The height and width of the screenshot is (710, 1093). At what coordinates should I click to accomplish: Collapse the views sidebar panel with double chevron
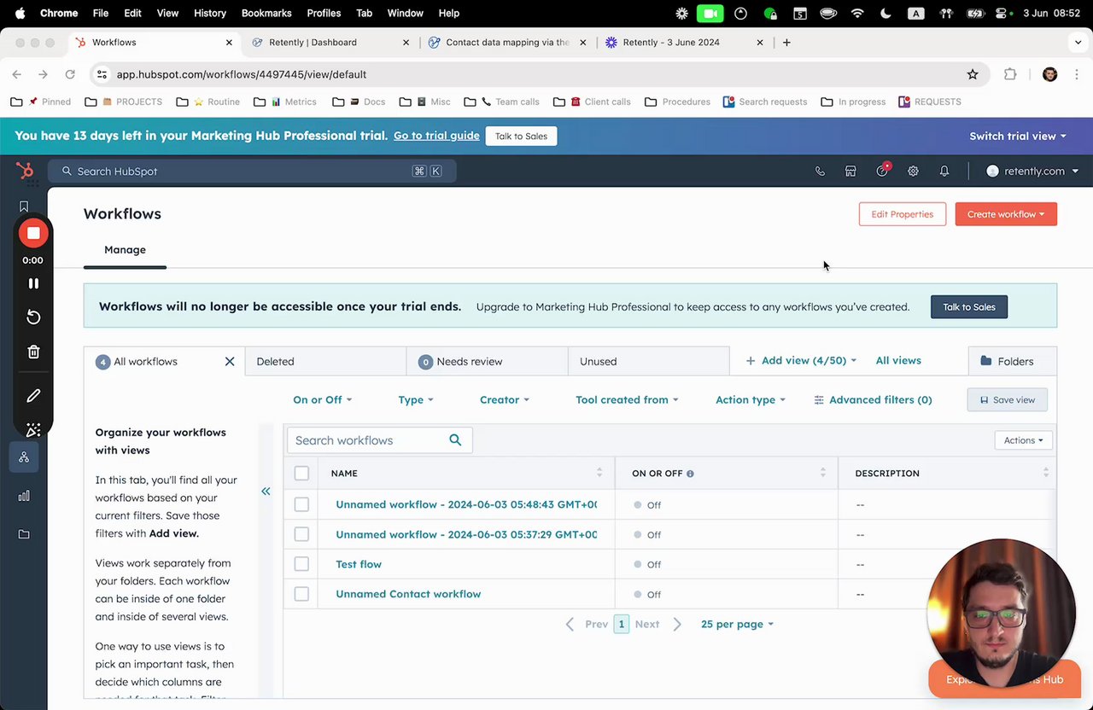coord(266,492)
